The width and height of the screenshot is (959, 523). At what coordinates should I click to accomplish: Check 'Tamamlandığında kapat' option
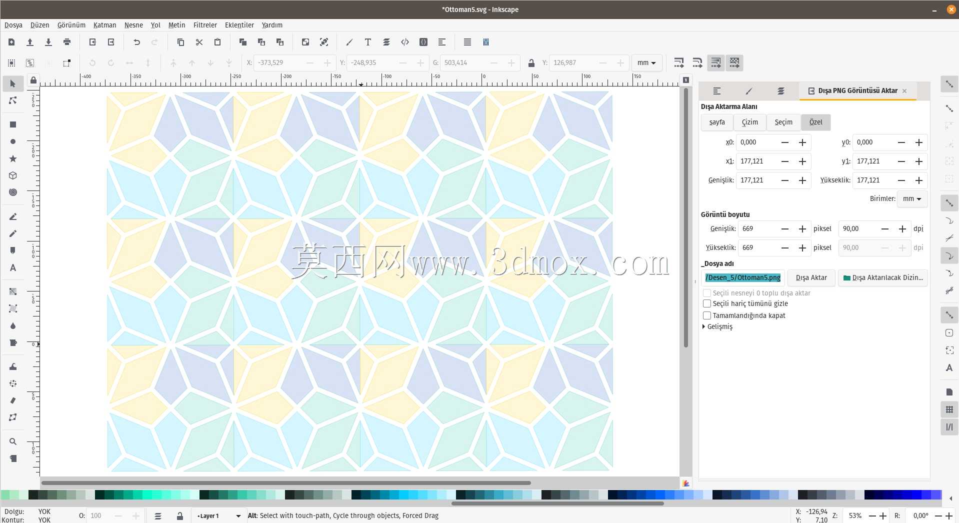[707, 315]
